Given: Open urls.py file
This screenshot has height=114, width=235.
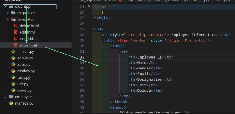Looking at the screenshot, I should (x=23, y=84).
